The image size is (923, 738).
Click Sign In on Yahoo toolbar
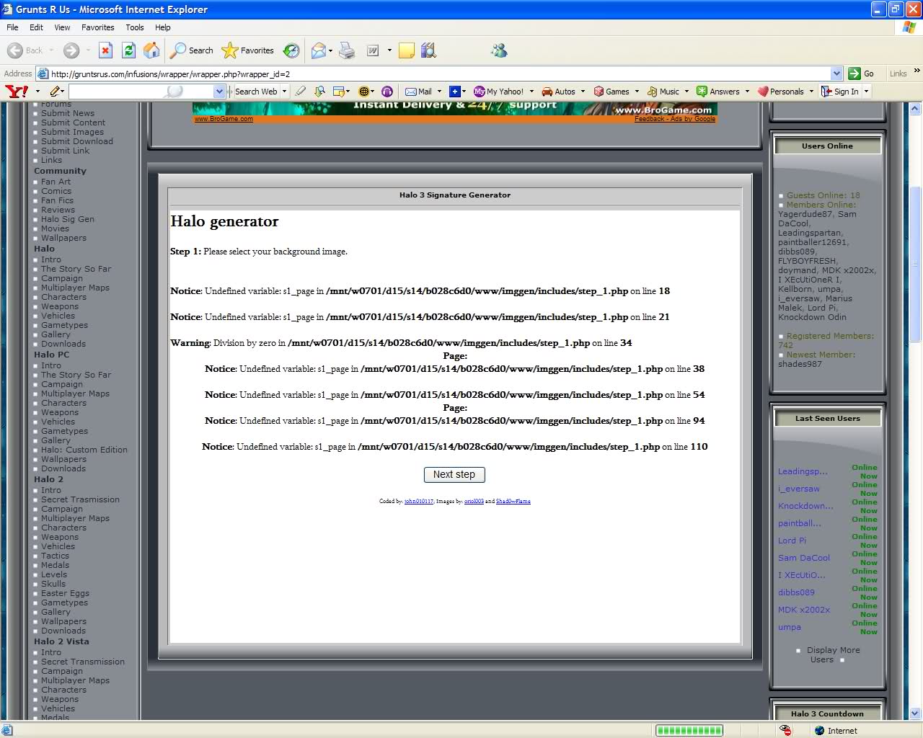(840, 92)
